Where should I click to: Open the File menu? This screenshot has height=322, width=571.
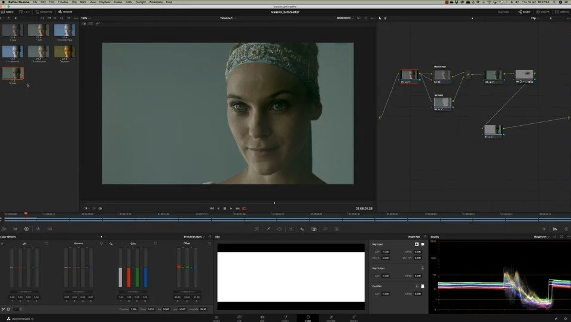35,2
